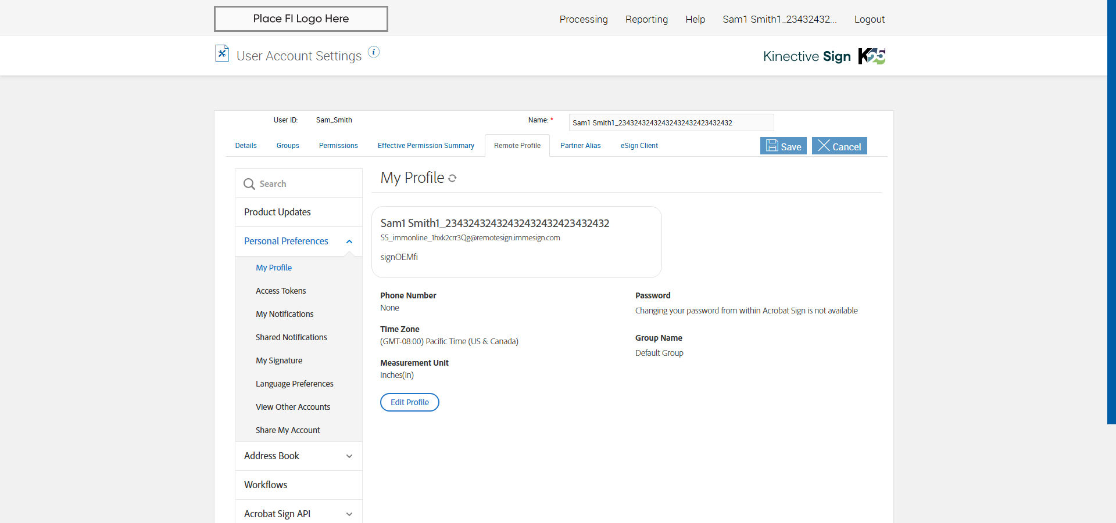This screenshot has height=523, width=1116.
Task: Click the magnifier search icon in sidebar
Action: point(249,184)
